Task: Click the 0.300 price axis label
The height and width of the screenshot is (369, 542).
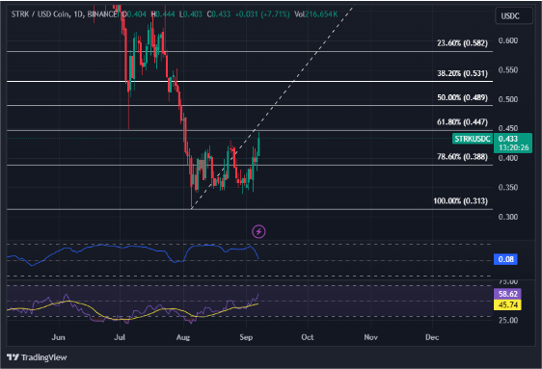Action: pyautogui.click(x=508, y=217)
